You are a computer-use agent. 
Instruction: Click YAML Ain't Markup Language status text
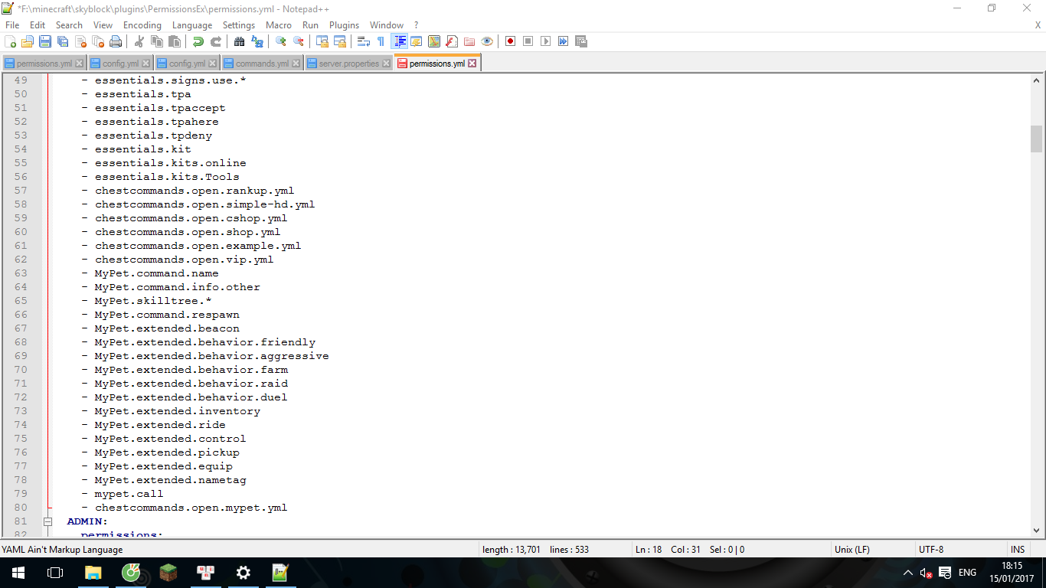(62, 550)
